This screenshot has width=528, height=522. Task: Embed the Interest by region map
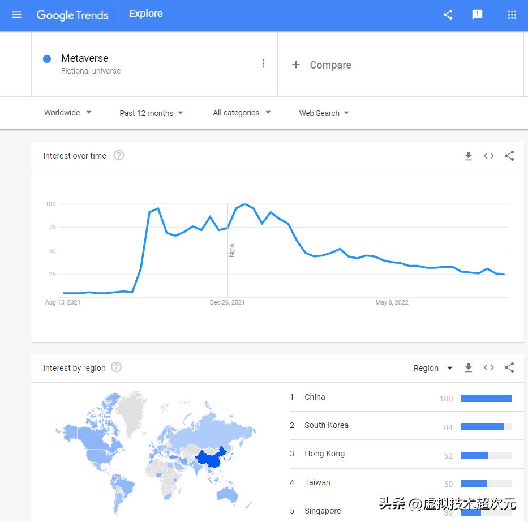coord(488,368)
